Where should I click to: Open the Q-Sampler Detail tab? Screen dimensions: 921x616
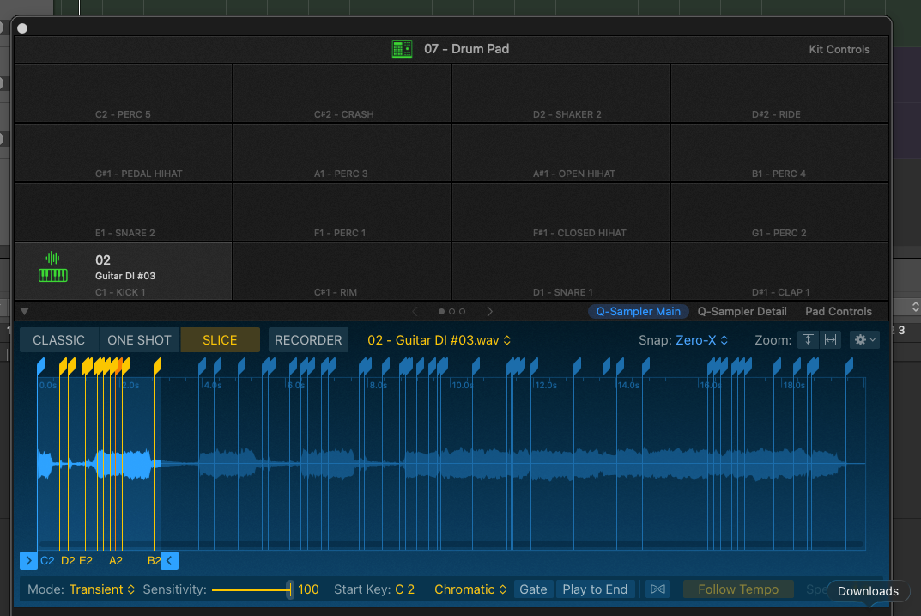[x=742, y=312]
